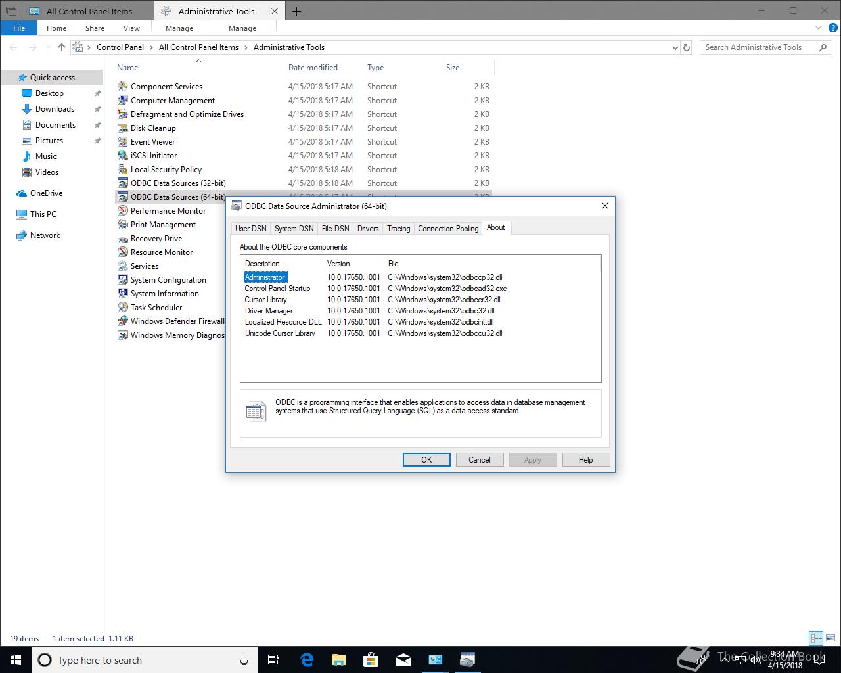Switch to the User DSN tab
The image size is (841, 673).
pyautogui.click(x=251, y=229)
